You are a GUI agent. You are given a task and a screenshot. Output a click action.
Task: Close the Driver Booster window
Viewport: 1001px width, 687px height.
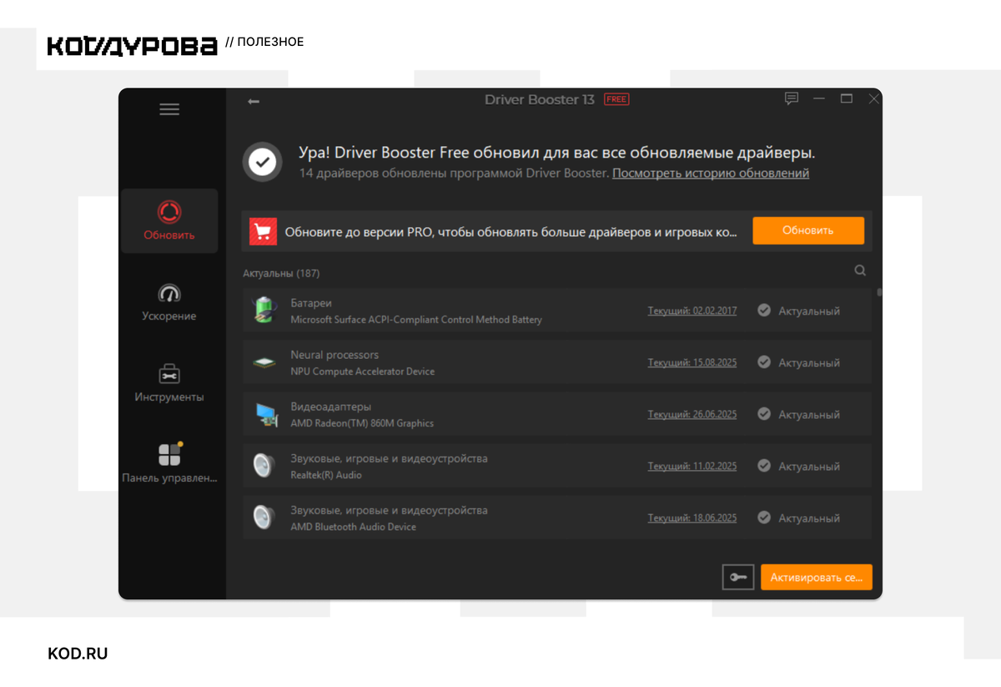873,99
